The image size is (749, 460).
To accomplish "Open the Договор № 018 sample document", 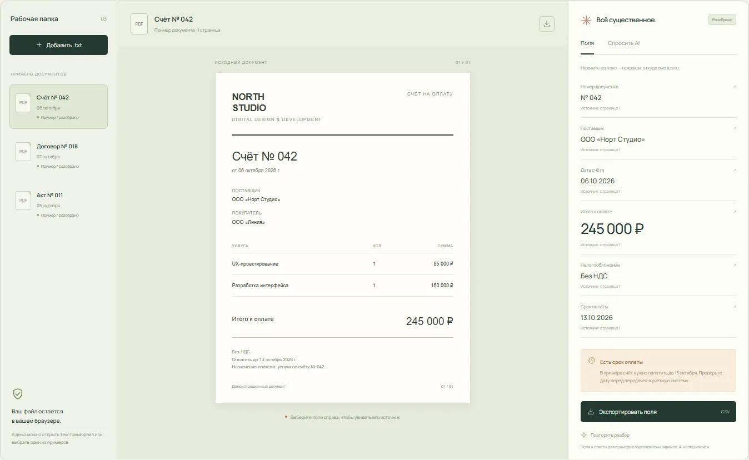I will (58, 156).
